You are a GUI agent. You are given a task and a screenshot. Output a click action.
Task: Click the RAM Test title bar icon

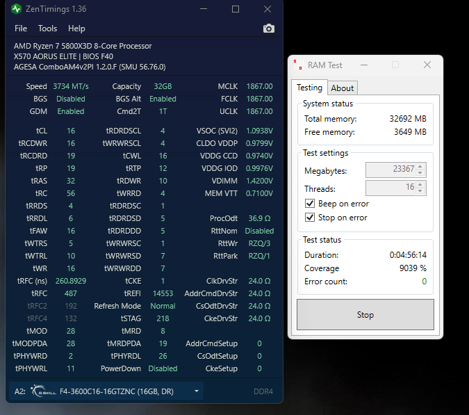click(298, 65)
